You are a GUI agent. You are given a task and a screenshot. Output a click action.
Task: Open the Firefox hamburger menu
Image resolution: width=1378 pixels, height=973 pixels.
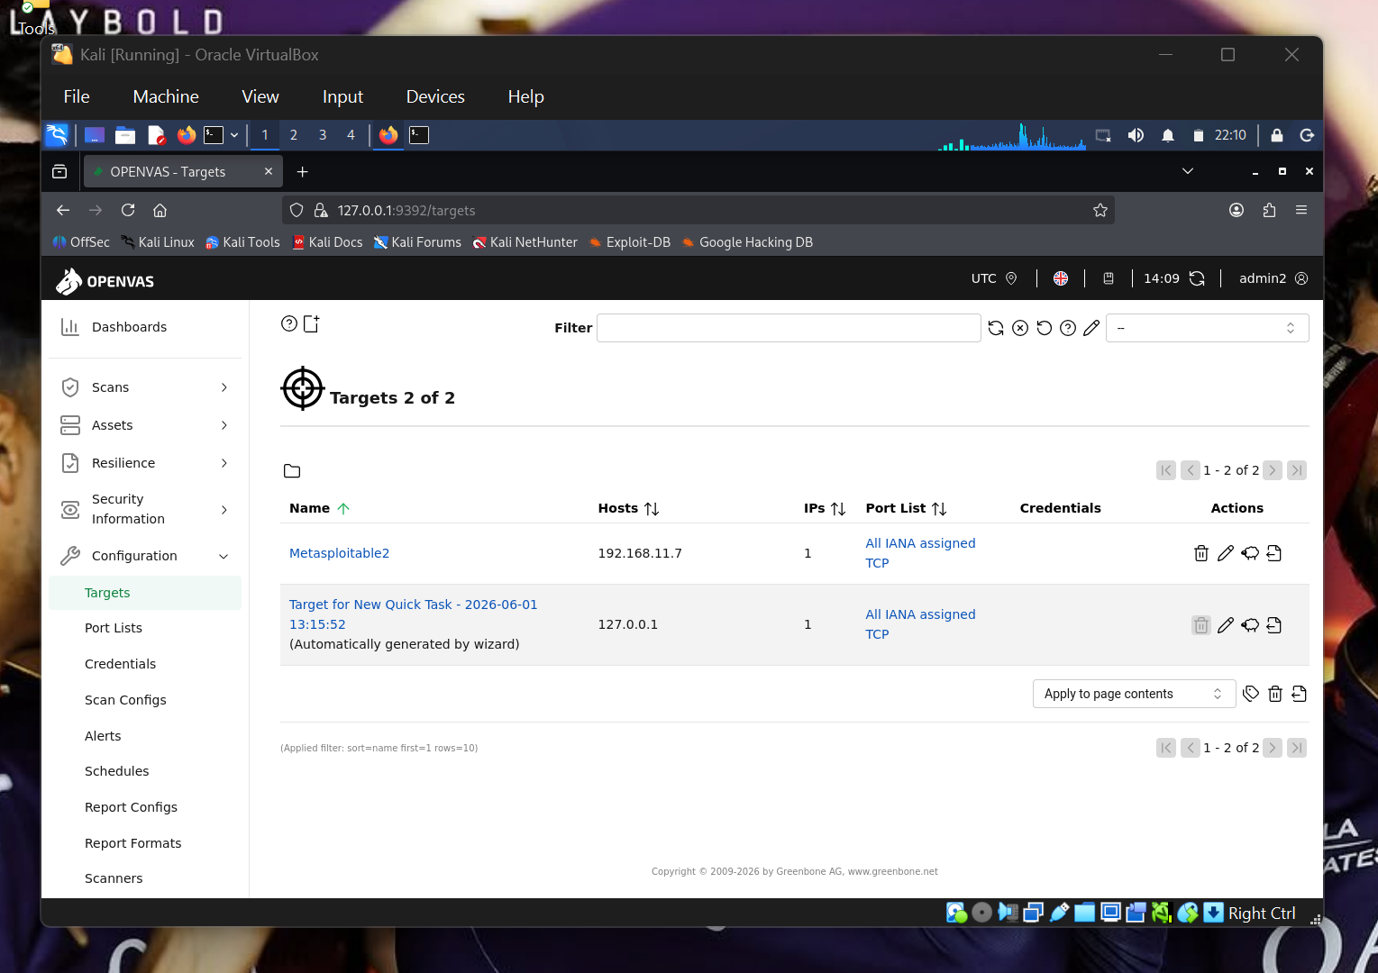tap(1301, 210)
